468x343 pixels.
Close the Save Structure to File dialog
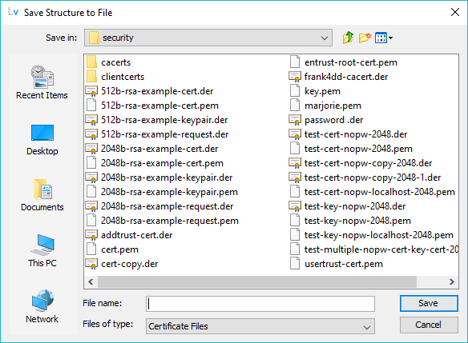point(455,12)
